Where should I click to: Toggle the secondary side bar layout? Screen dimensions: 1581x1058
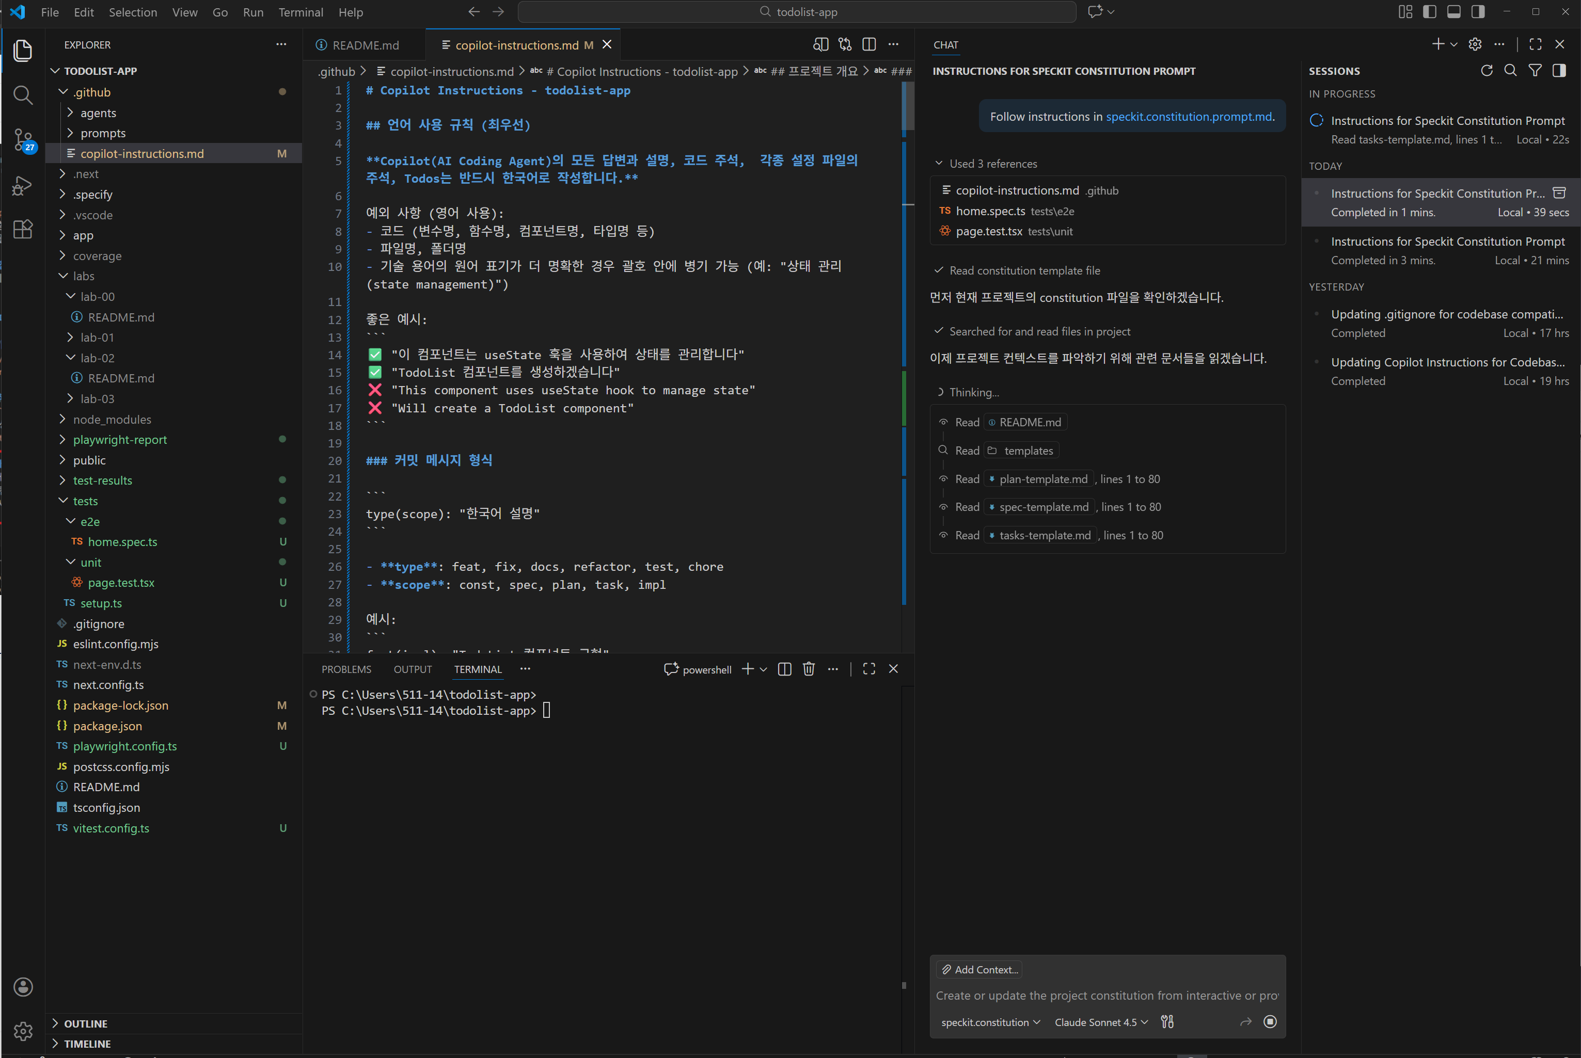(1478, 11)
